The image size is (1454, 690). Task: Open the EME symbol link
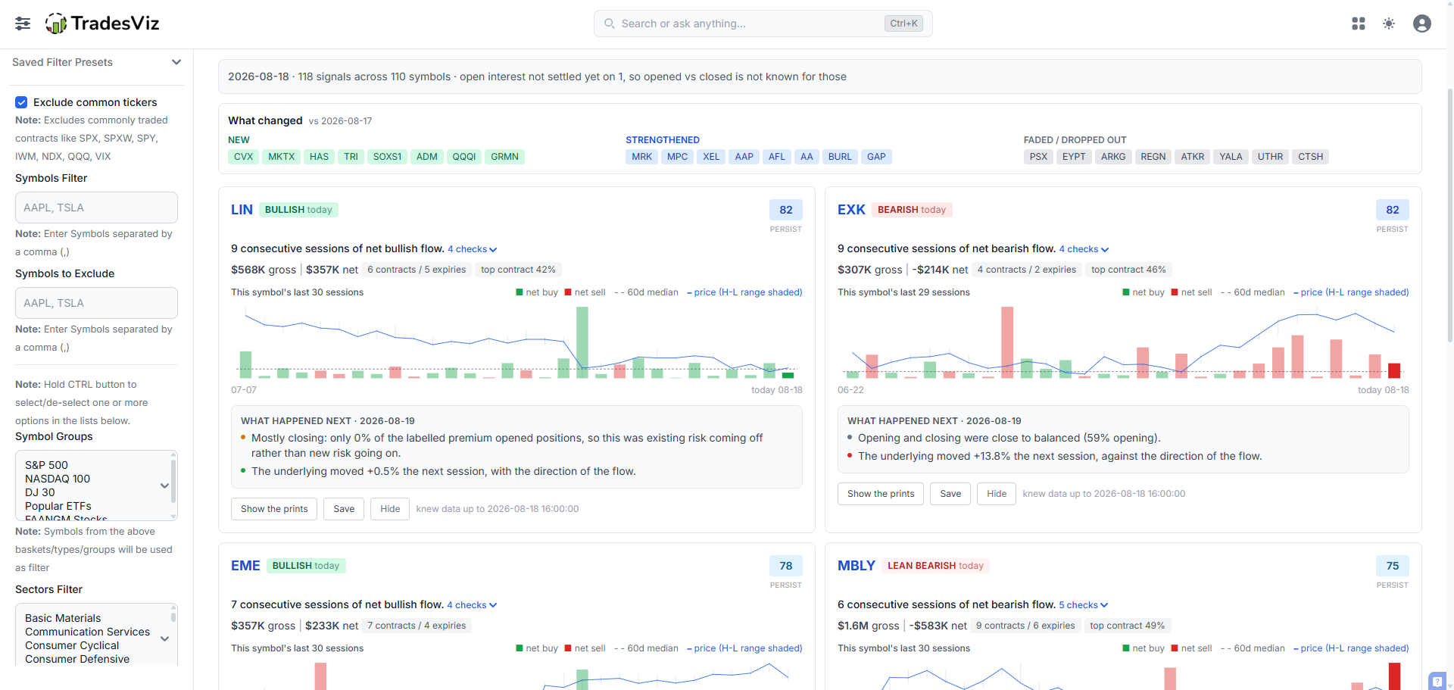coord(245,566)
